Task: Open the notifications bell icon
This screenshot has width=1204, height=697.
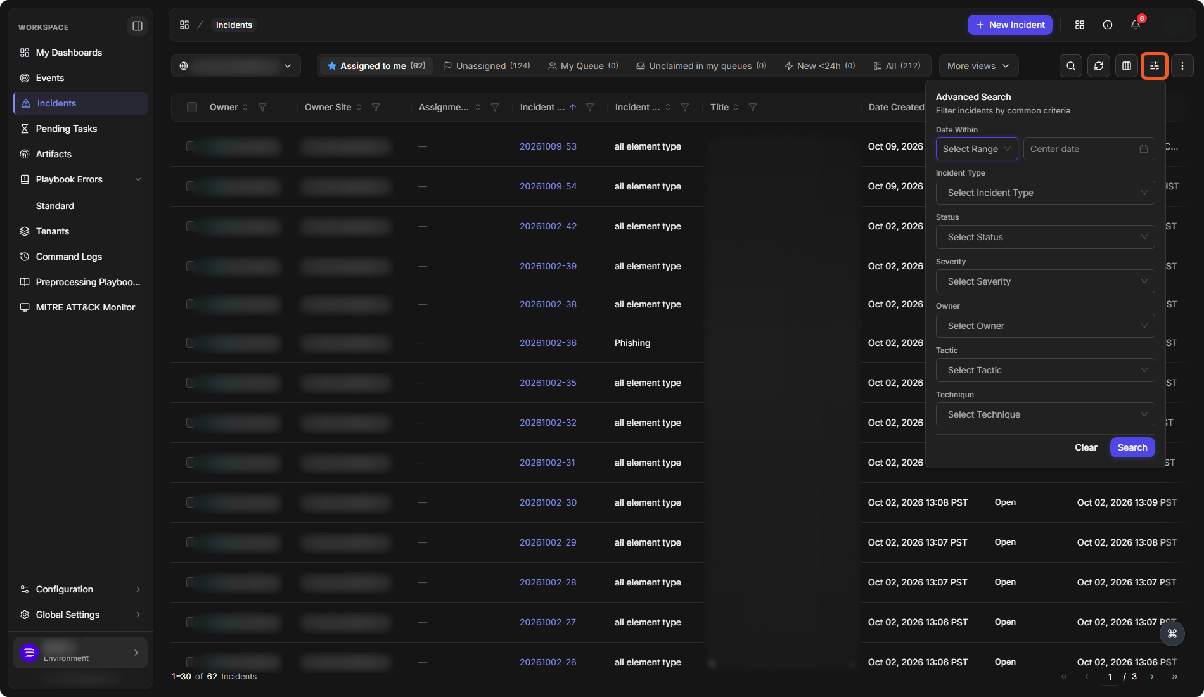Action: 1136,25
